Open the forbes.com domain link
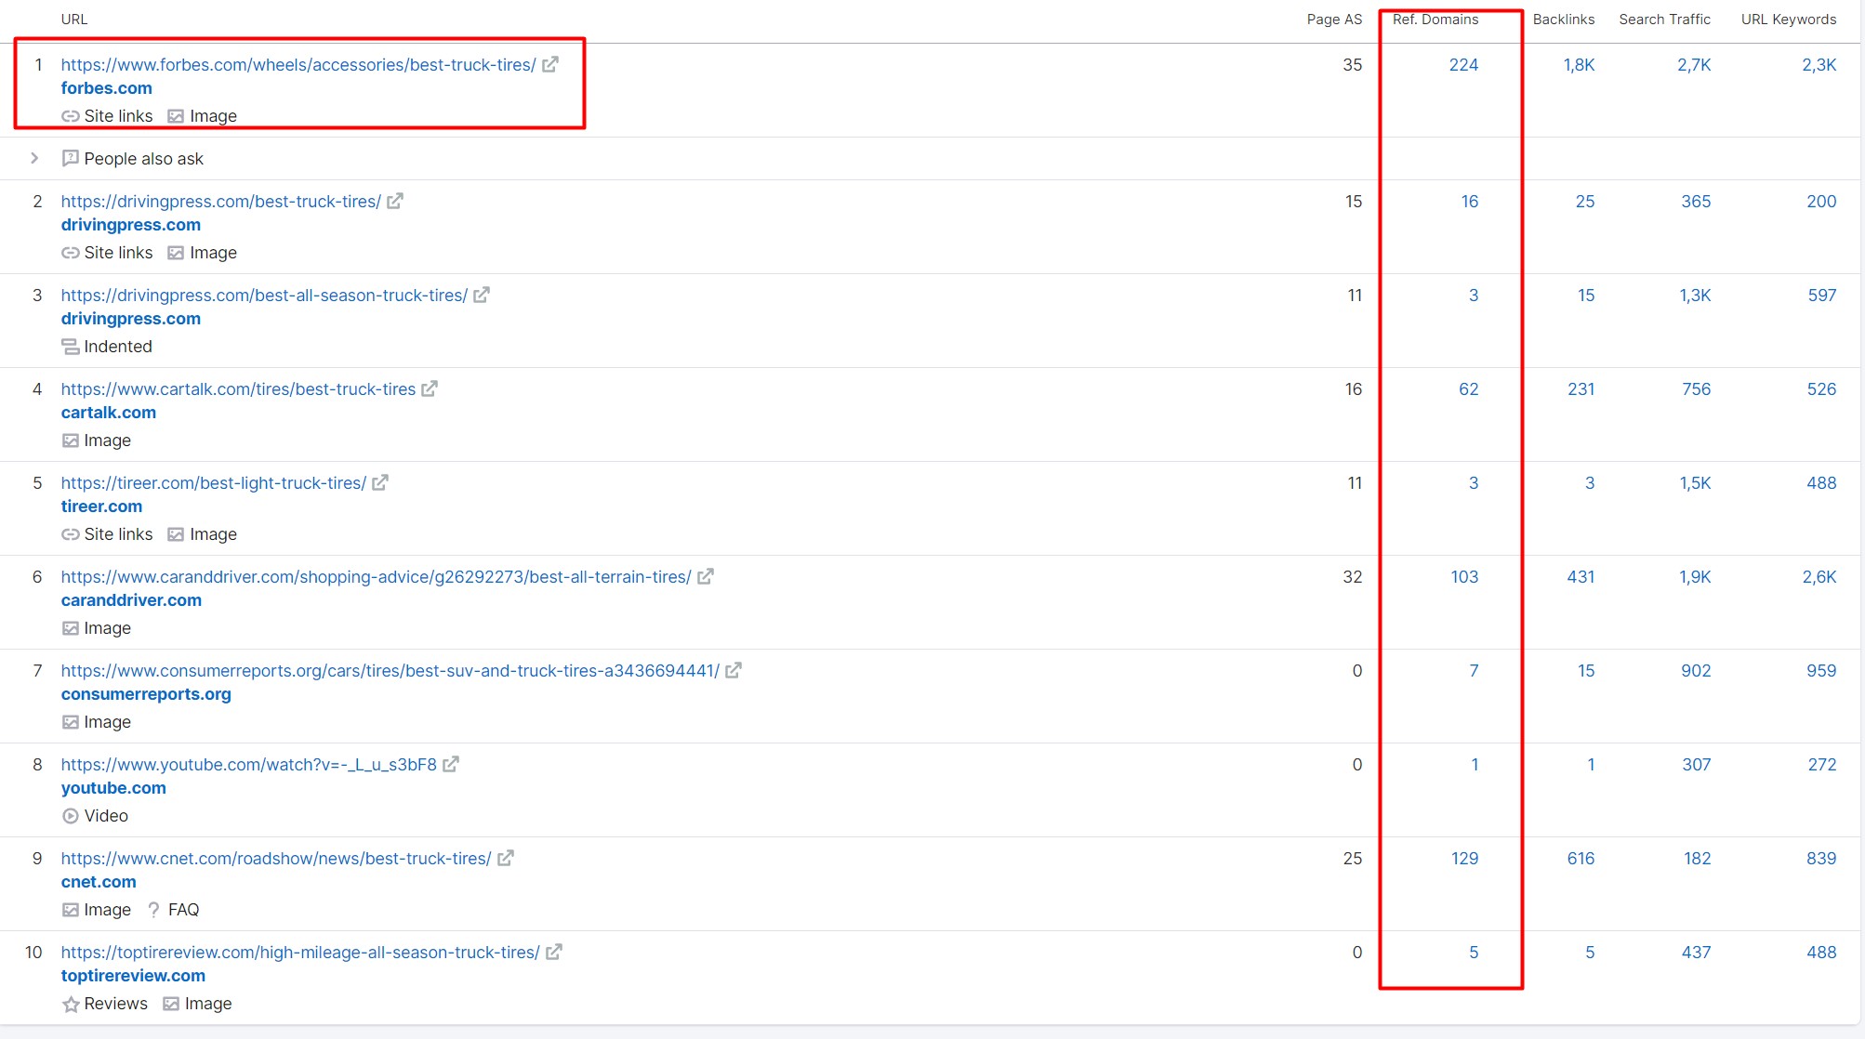1865x1039 pixels. click(107, 88)
